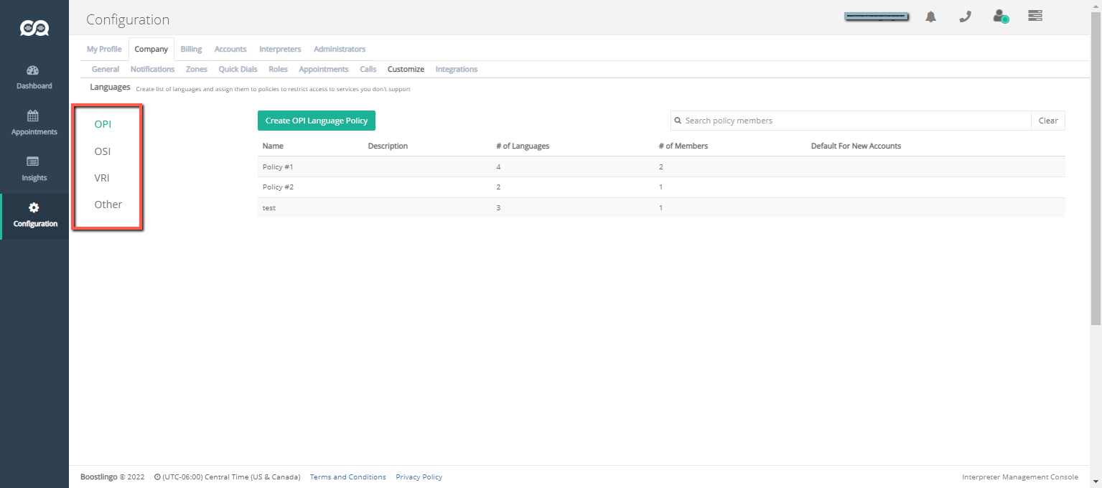Clear the policy member search

1047,121
